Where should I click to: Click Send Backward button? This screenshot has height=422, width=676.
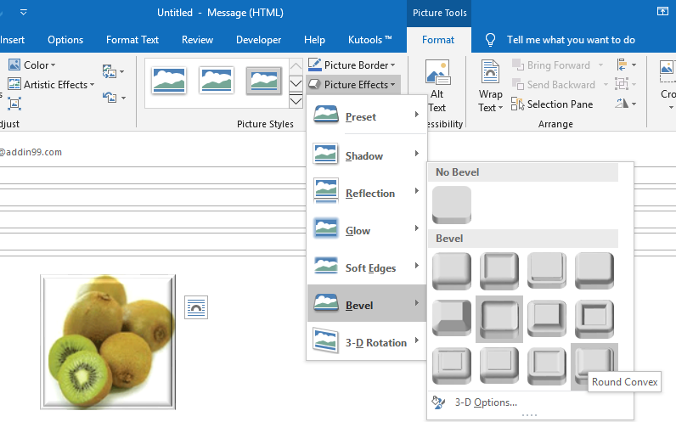554,85
